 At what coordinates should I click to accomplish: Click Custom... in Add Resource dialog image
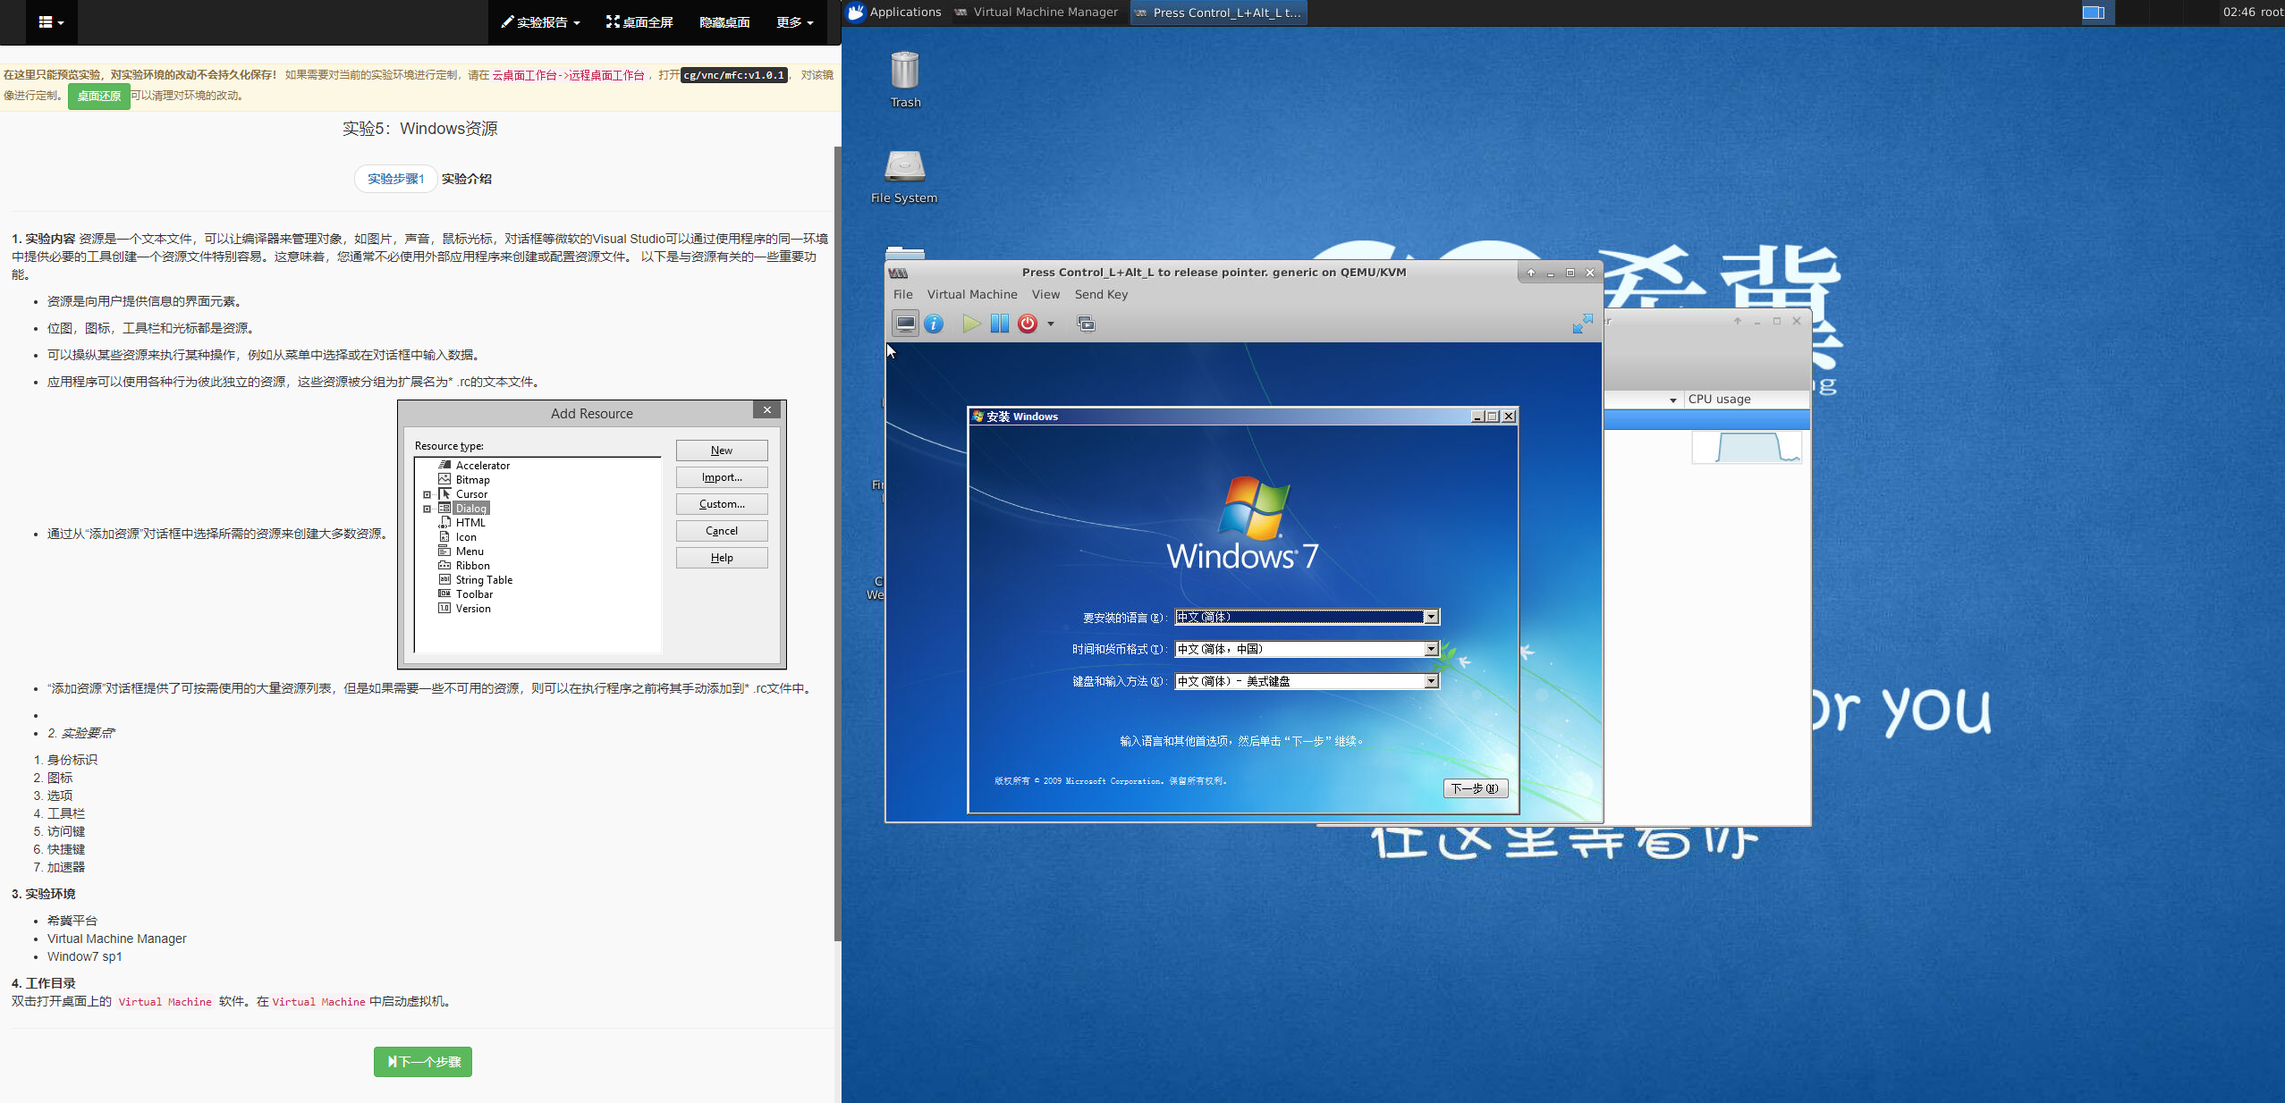click(x=722, y=504)
